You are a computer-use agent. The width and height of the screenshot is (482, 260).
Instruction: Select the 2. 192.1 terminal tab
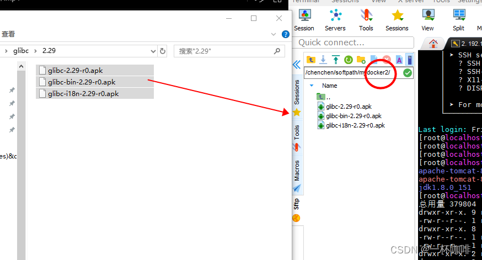click(x=466, y=44)
